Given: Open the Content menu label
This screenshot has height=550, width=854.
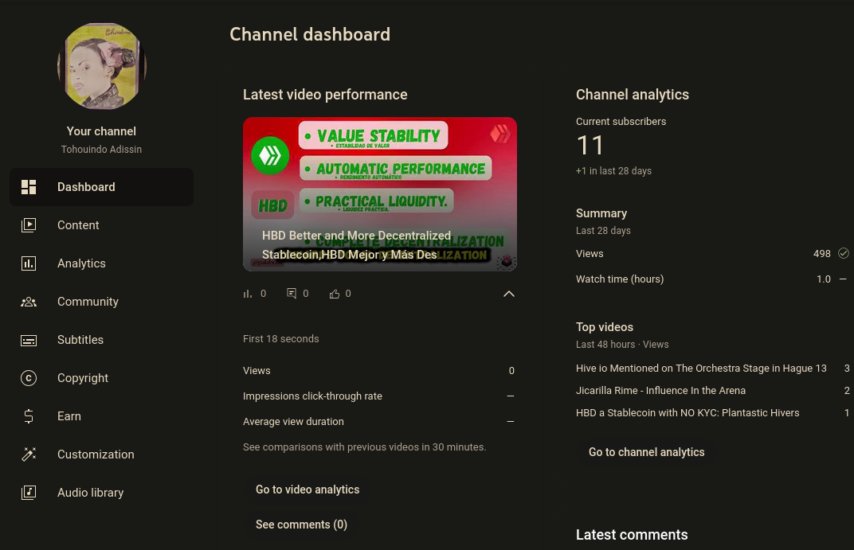Looking at the screenshot, I should (78, 225).
